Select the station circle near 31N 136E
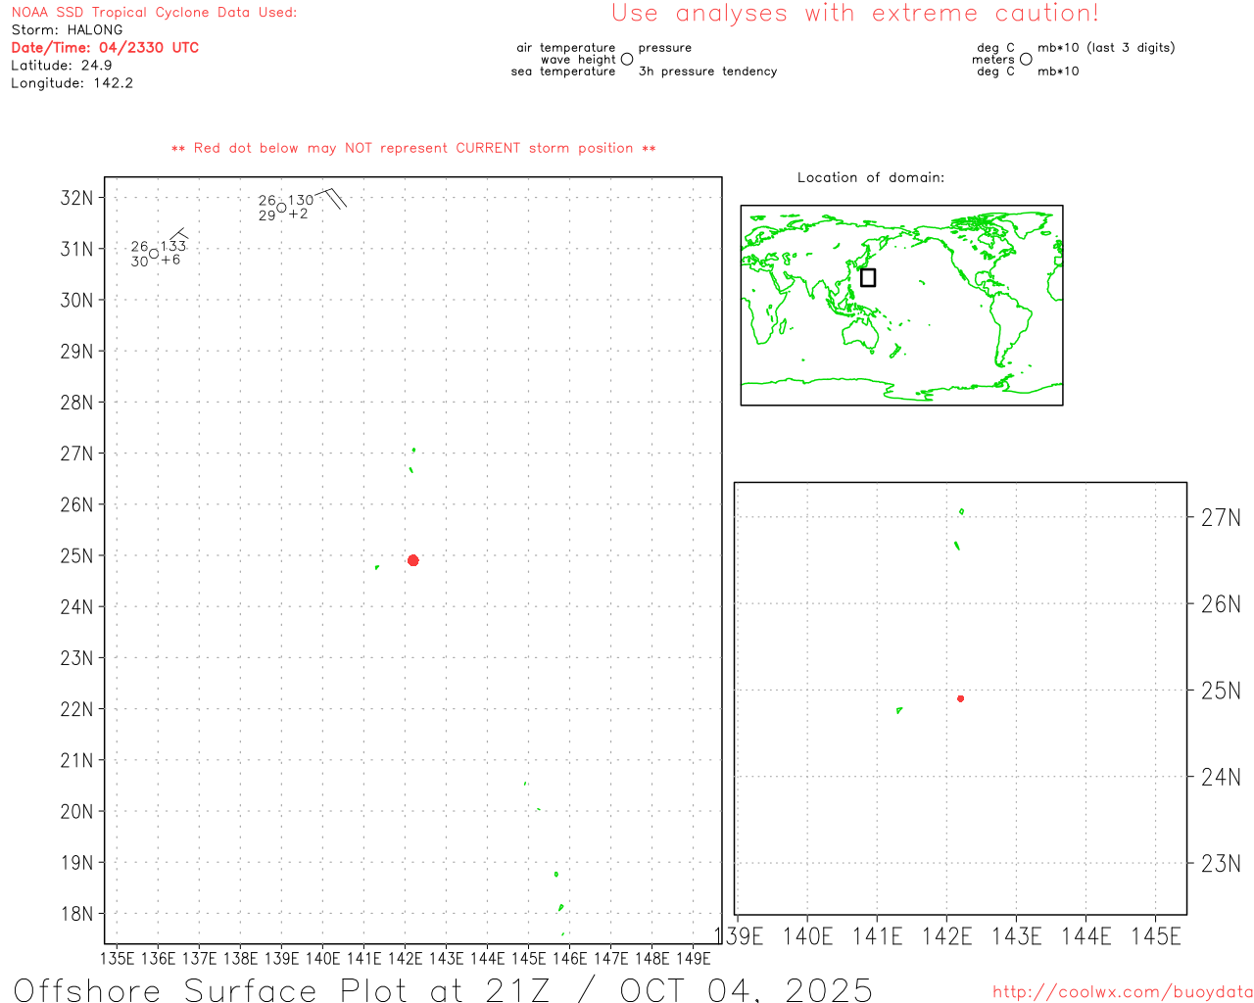This screenshot has height=1003, width=1254. [x=153, y=254]
